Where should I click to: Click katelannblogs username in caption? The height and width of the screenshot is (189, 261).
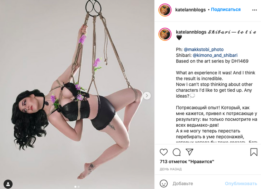pyautogui.click(x=191, y=32)
